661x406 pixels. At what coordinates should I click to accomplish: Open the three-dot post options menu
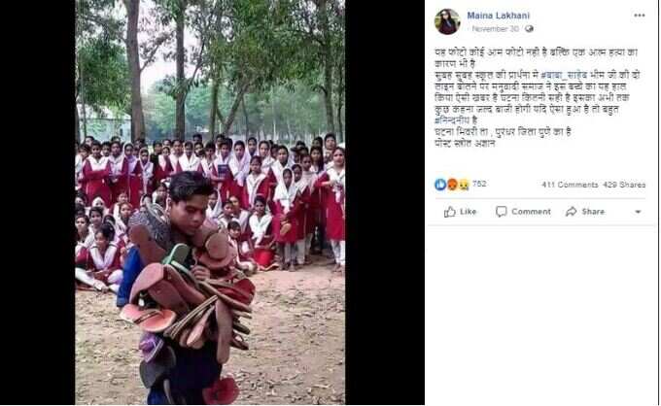point(639,16)
